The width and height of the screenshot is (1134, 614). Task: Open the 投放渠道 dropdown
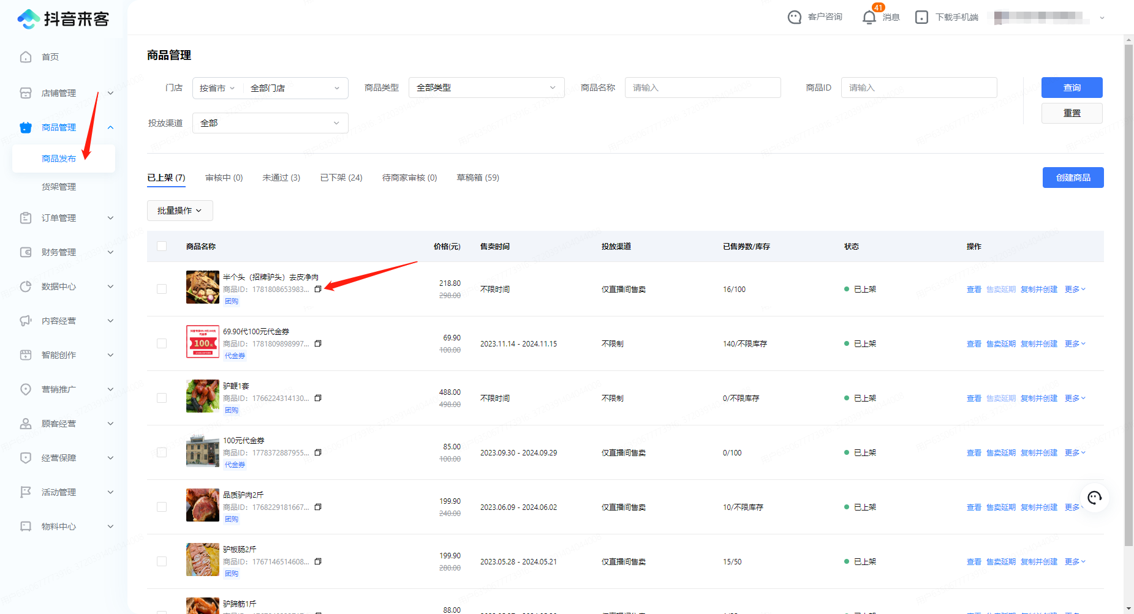(x=270, y=123)
